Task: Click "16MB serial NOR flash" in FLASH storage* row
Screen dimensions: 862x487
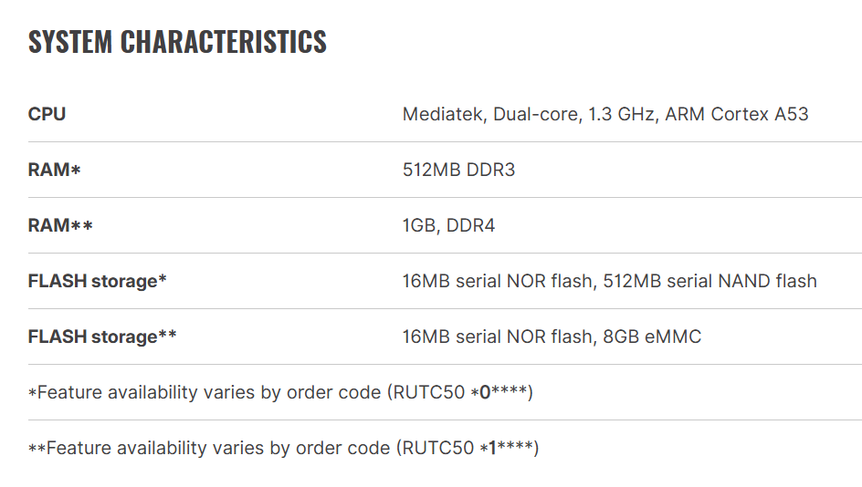Action: [497, 281]
